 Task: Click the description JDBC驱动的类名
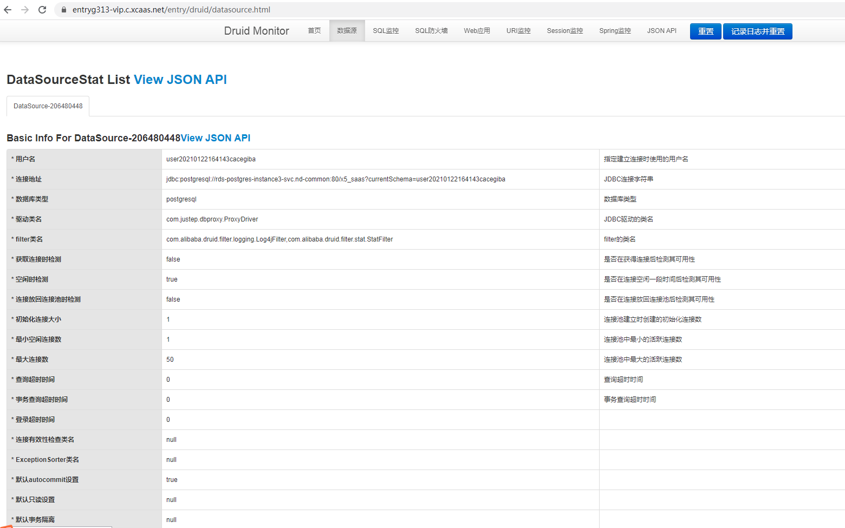click(x=628, y=219)
